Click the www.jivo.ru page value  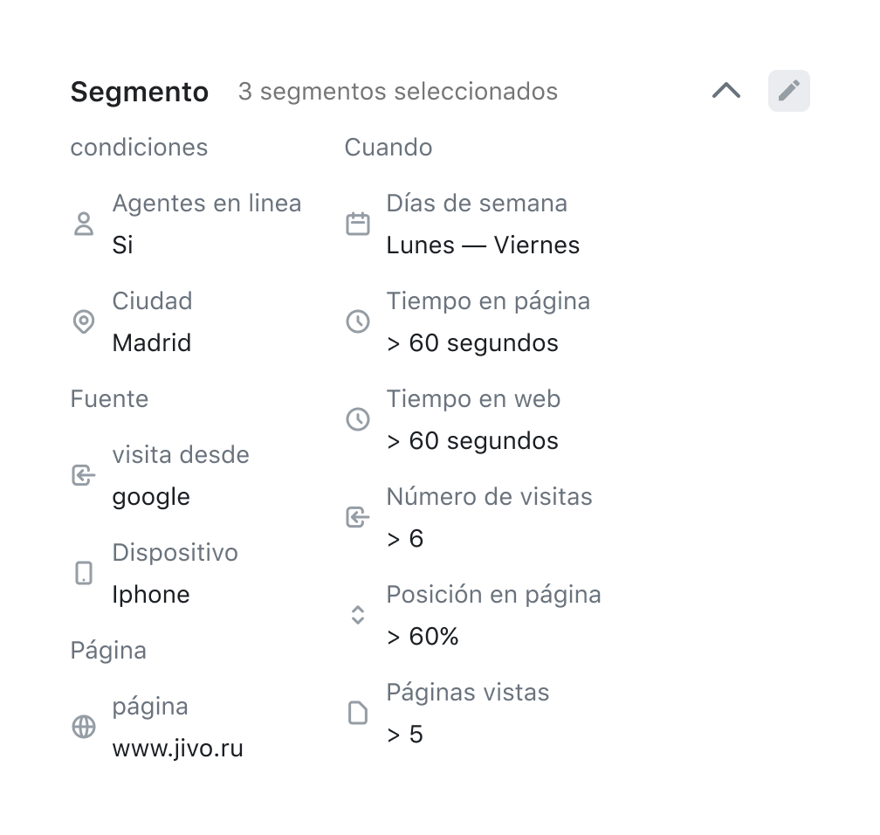[177, 749]
